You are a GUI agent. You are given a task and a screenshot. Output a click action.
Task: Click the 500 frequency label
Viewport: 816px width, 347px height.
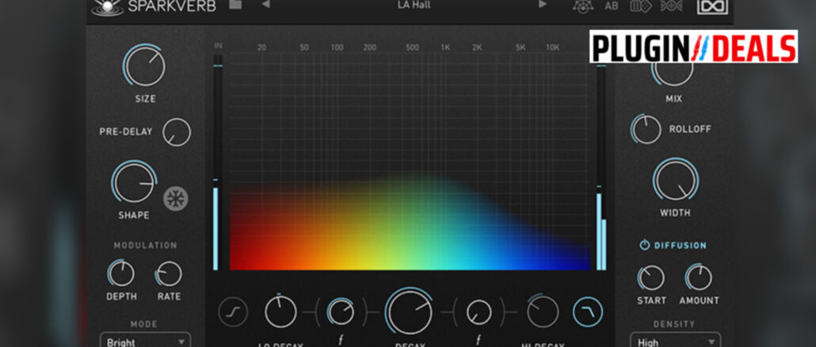[412, 48]
